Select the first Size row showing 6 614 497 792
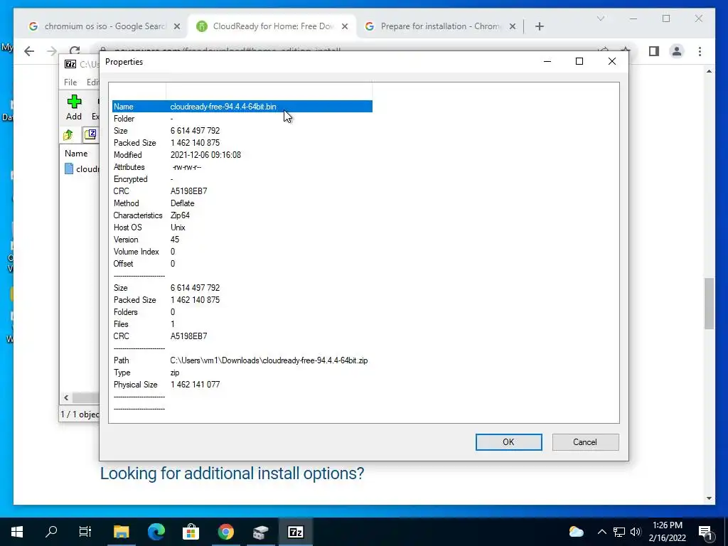The width and height of the screenshot is (728, 546). [x=242, y=131]
